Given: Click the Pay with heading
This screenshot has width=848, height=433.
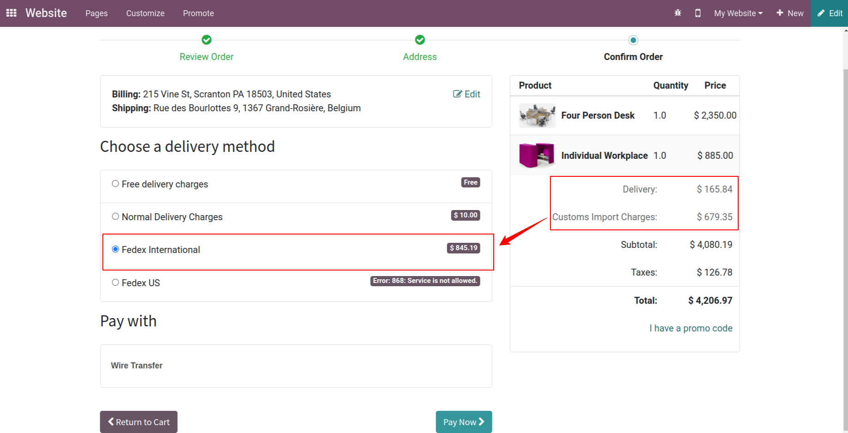Looking at the screenshot, I should coord(128,321).
